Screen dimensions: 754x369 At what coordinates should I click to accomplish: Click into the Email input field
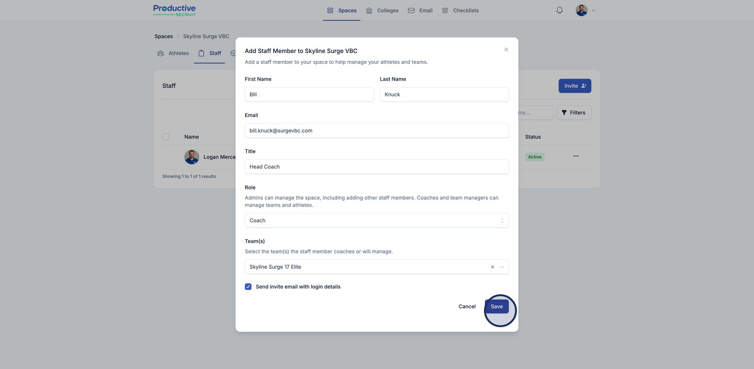click(x=377, y=131)
